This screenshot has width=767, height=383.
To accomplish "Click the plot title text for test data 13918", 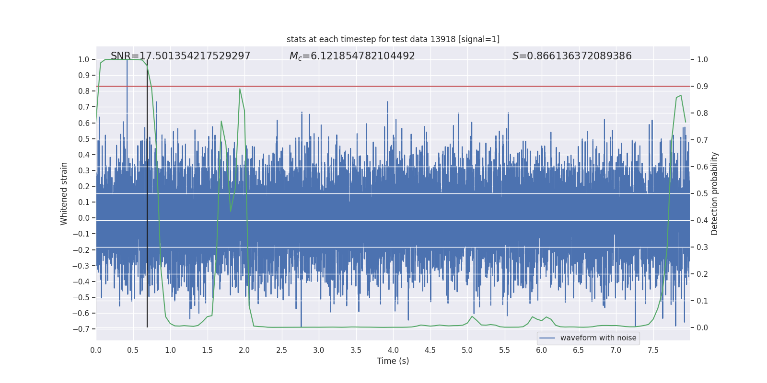I will coord(393,39).
